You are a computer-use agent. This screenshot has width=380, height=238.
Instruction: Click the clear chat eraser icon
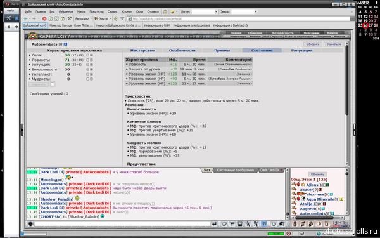224,224
